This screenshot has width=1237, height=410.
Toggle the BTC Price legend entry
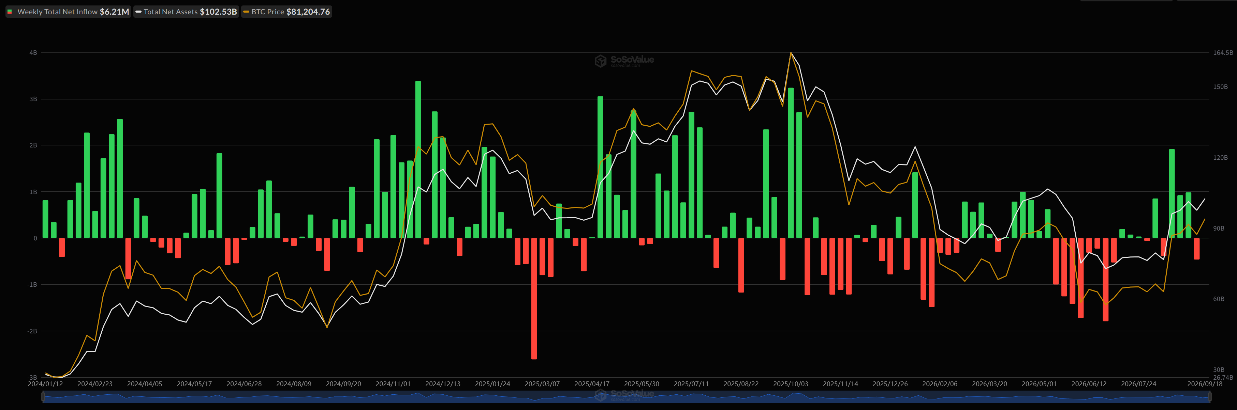287,12
